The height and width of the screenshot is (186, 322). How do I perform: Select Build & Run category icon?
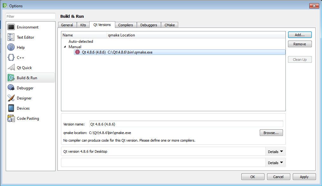[x=11, y=78]
